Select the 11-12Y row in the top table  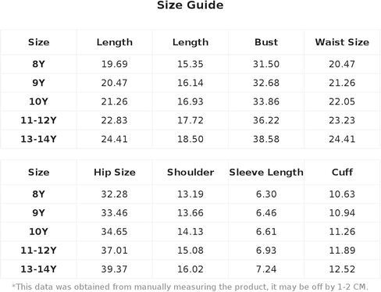tap(190, 120)
